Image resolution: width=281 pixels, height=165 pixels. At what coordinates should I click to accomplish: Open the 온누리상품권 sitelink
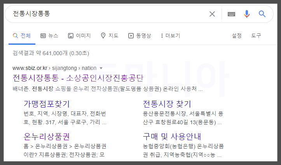pos(47,137)
